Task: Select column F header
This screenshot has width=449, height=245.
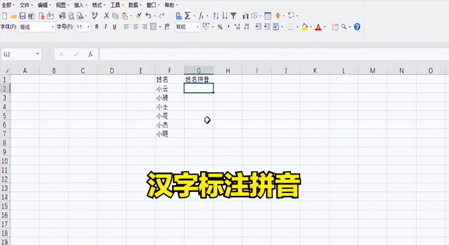Action: [169, 71]
